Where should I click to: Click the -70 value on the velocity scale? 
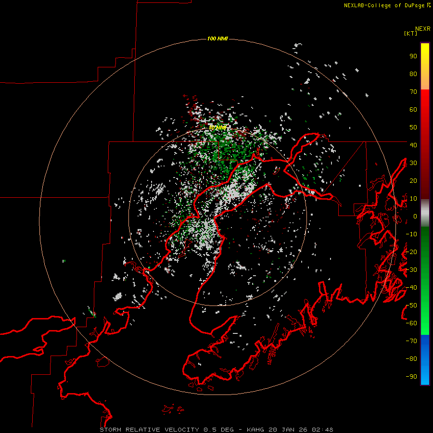[x=411, y=341]
